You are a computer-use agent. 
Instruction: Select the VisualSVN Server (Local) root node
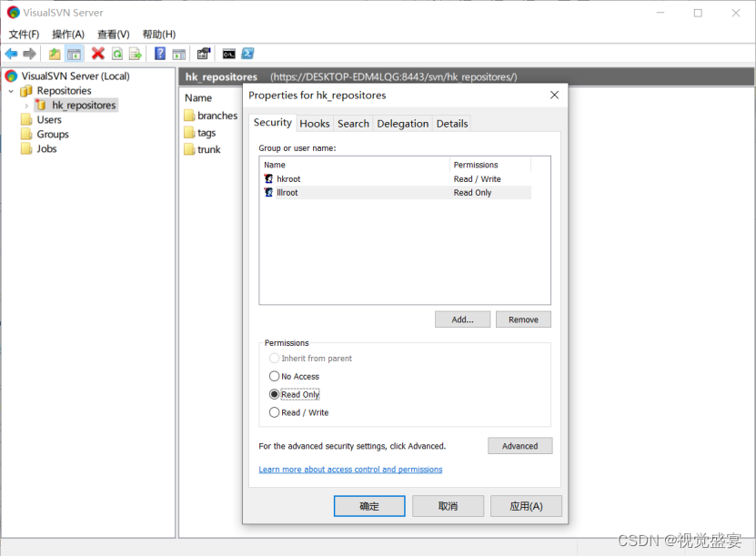coord(75,76)
